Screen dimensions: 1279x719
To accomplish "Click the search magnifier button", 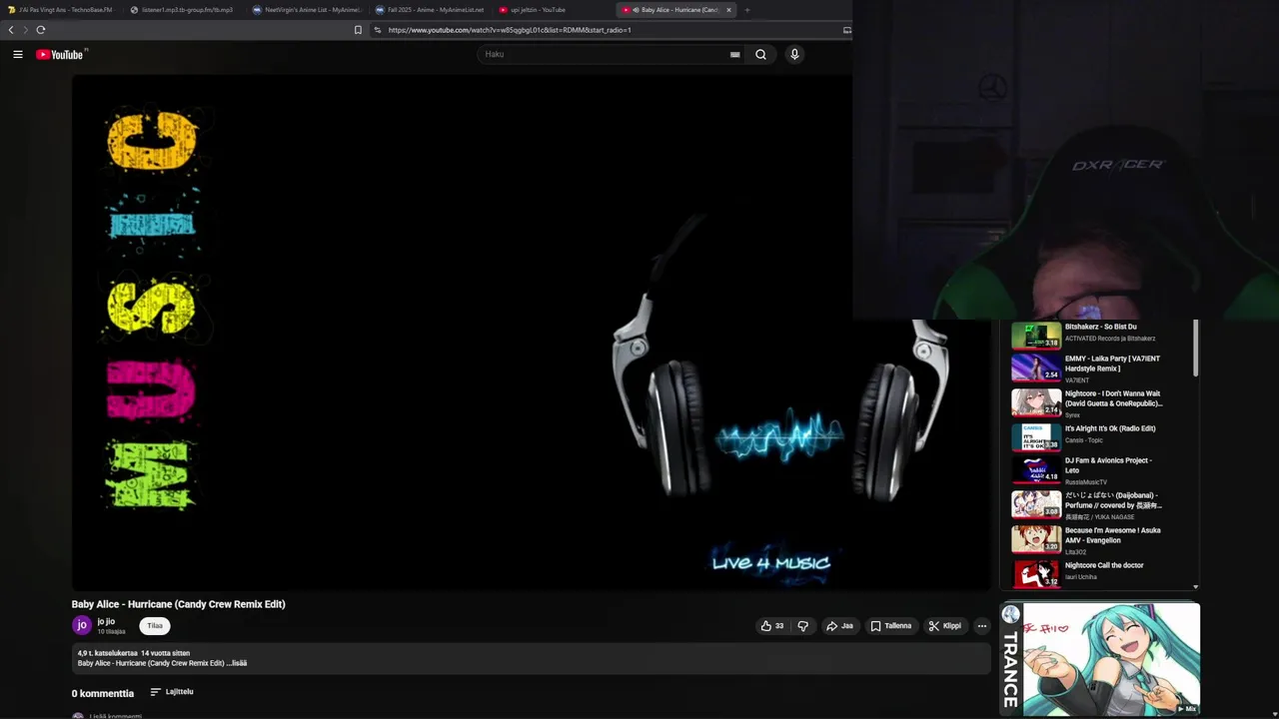I will click(760, 55).
